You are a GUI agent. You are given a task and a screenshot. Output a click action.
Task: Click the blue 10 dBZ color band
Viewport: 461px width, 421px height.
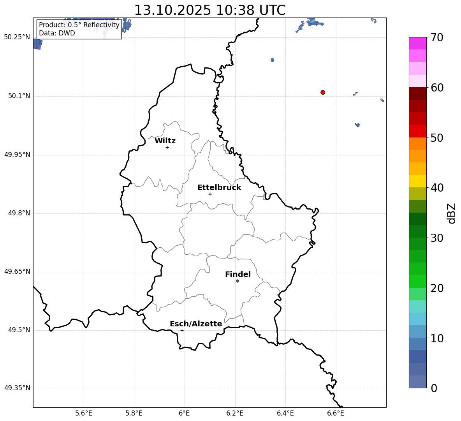click(x=418, y=331)
